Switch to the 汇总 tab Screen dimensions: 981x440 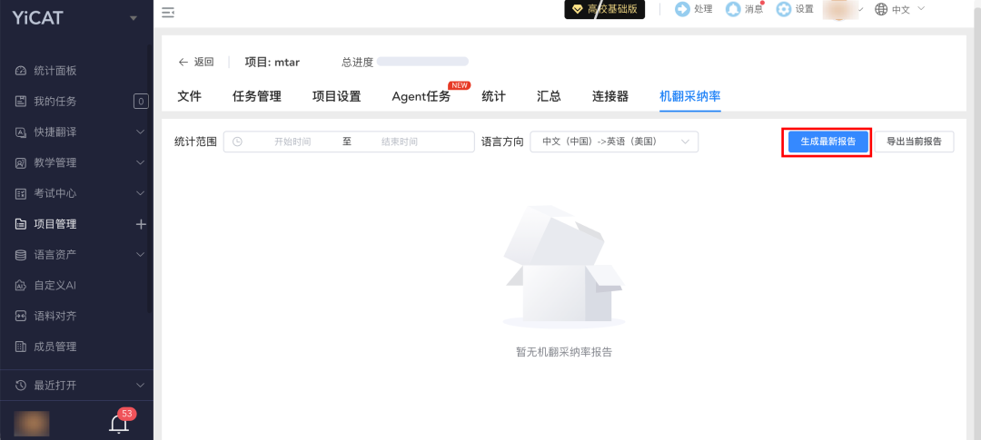(x=549, y=96)
